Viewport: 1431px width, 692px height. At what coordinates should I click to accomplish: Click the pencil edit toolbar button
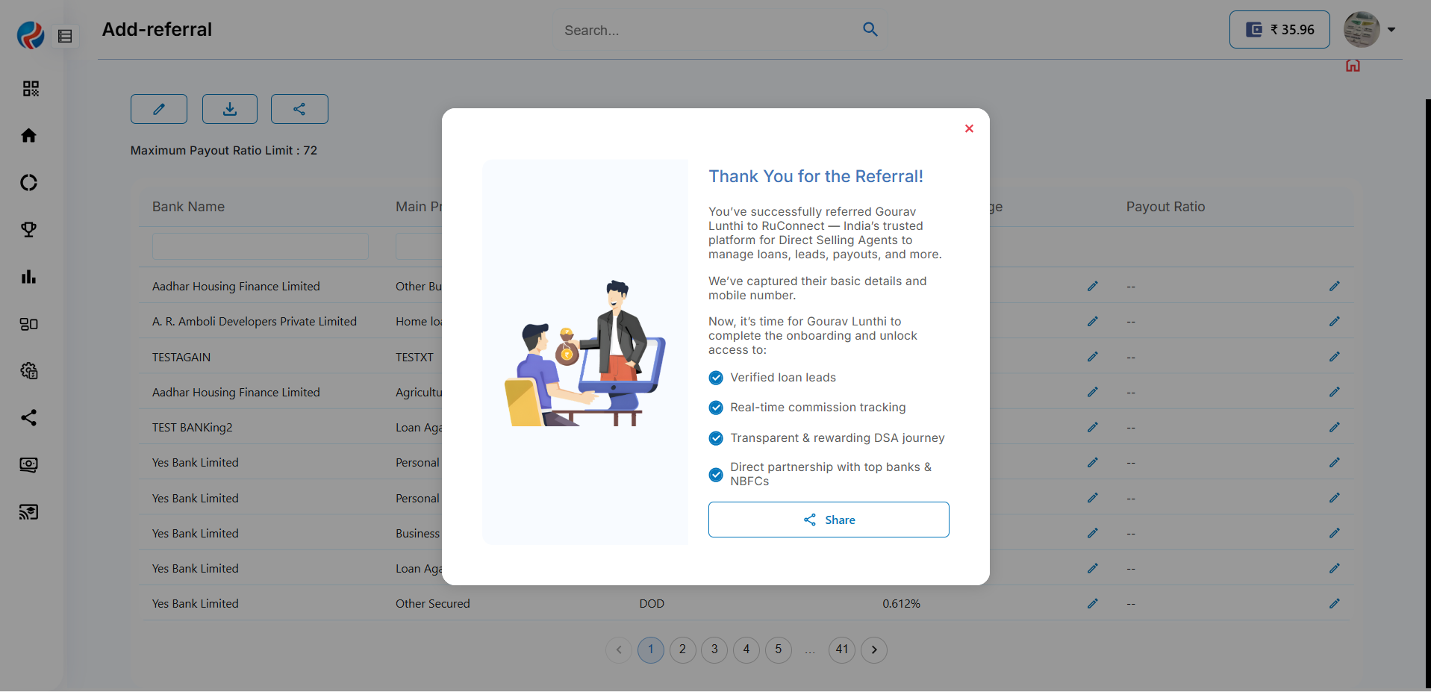point(159,109)
